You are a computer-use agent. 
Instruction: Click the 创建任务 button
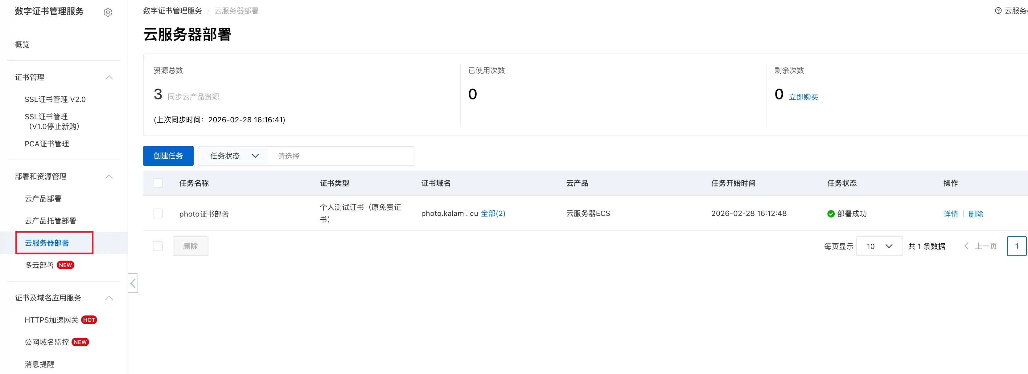pos(168,156)
